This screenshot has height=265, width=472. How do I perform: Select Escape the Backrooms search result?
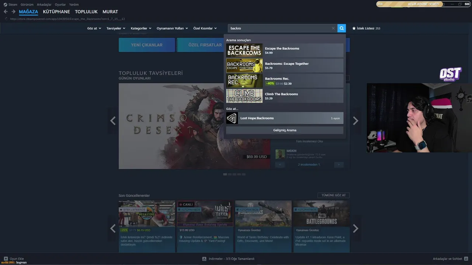(x=285, y=50)
